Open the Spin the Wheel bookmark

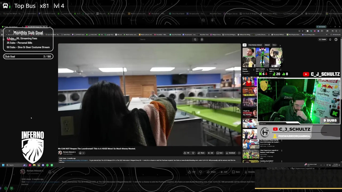[x=52, y=35]
